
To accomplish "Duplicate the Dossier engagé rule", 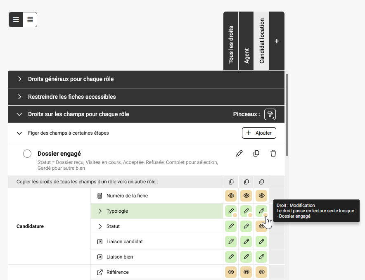I will point(256,154).
